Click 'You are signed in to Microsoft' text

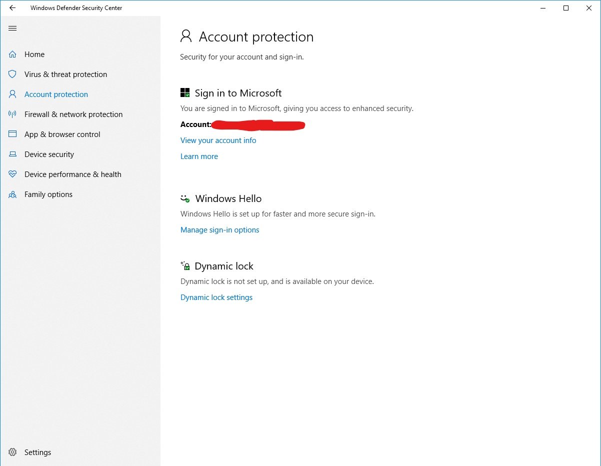tap(297, 108)
